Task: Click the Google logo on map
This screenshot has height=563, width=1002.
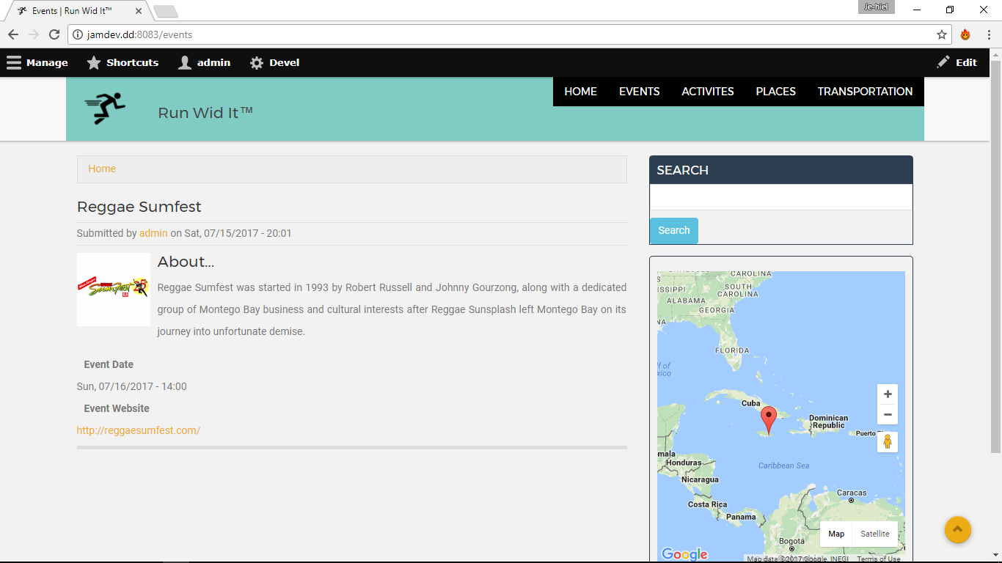Action: (684, 555)
